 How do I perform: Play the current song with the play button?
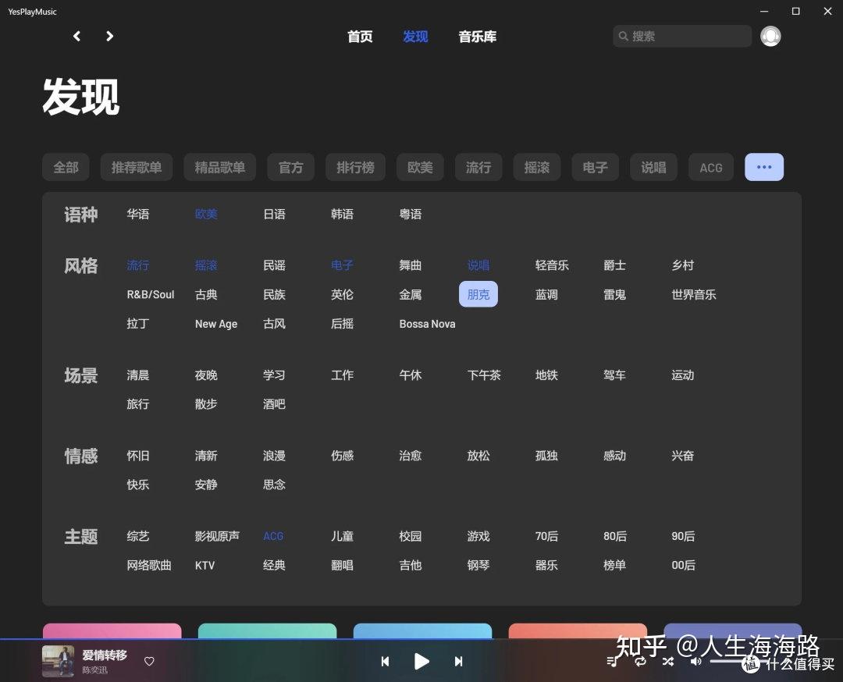pos(421,661)
